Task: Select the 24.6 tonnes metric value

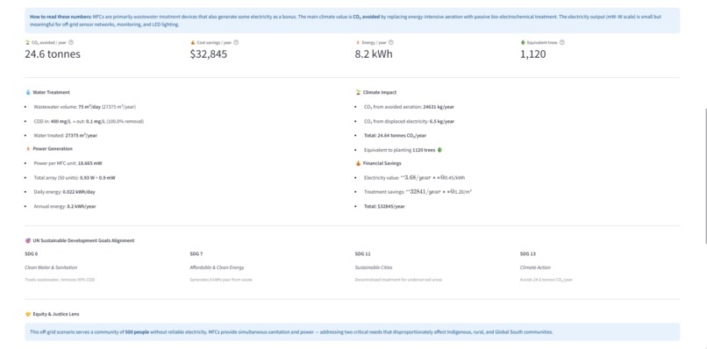Action: (x=53, y=54)
